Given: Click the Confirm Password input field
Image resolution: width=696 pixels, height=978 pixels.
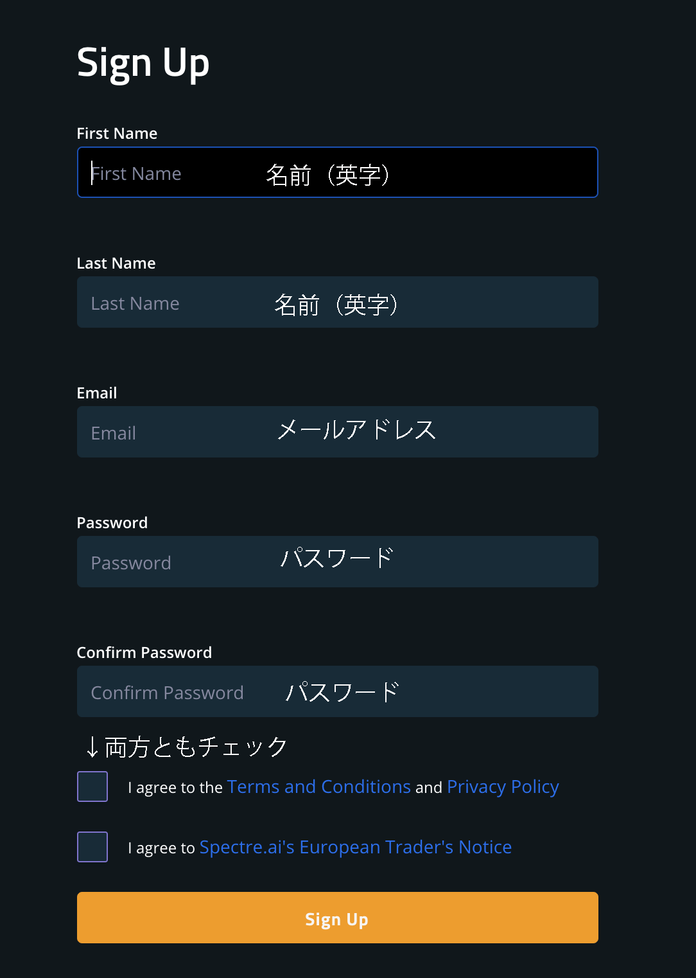Looking at the screenshot, I should point(337,691).
